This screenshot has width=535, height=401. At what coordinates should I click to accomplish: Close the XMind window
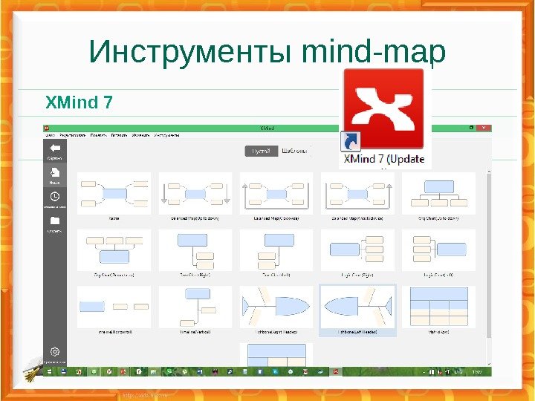[484, 128]
